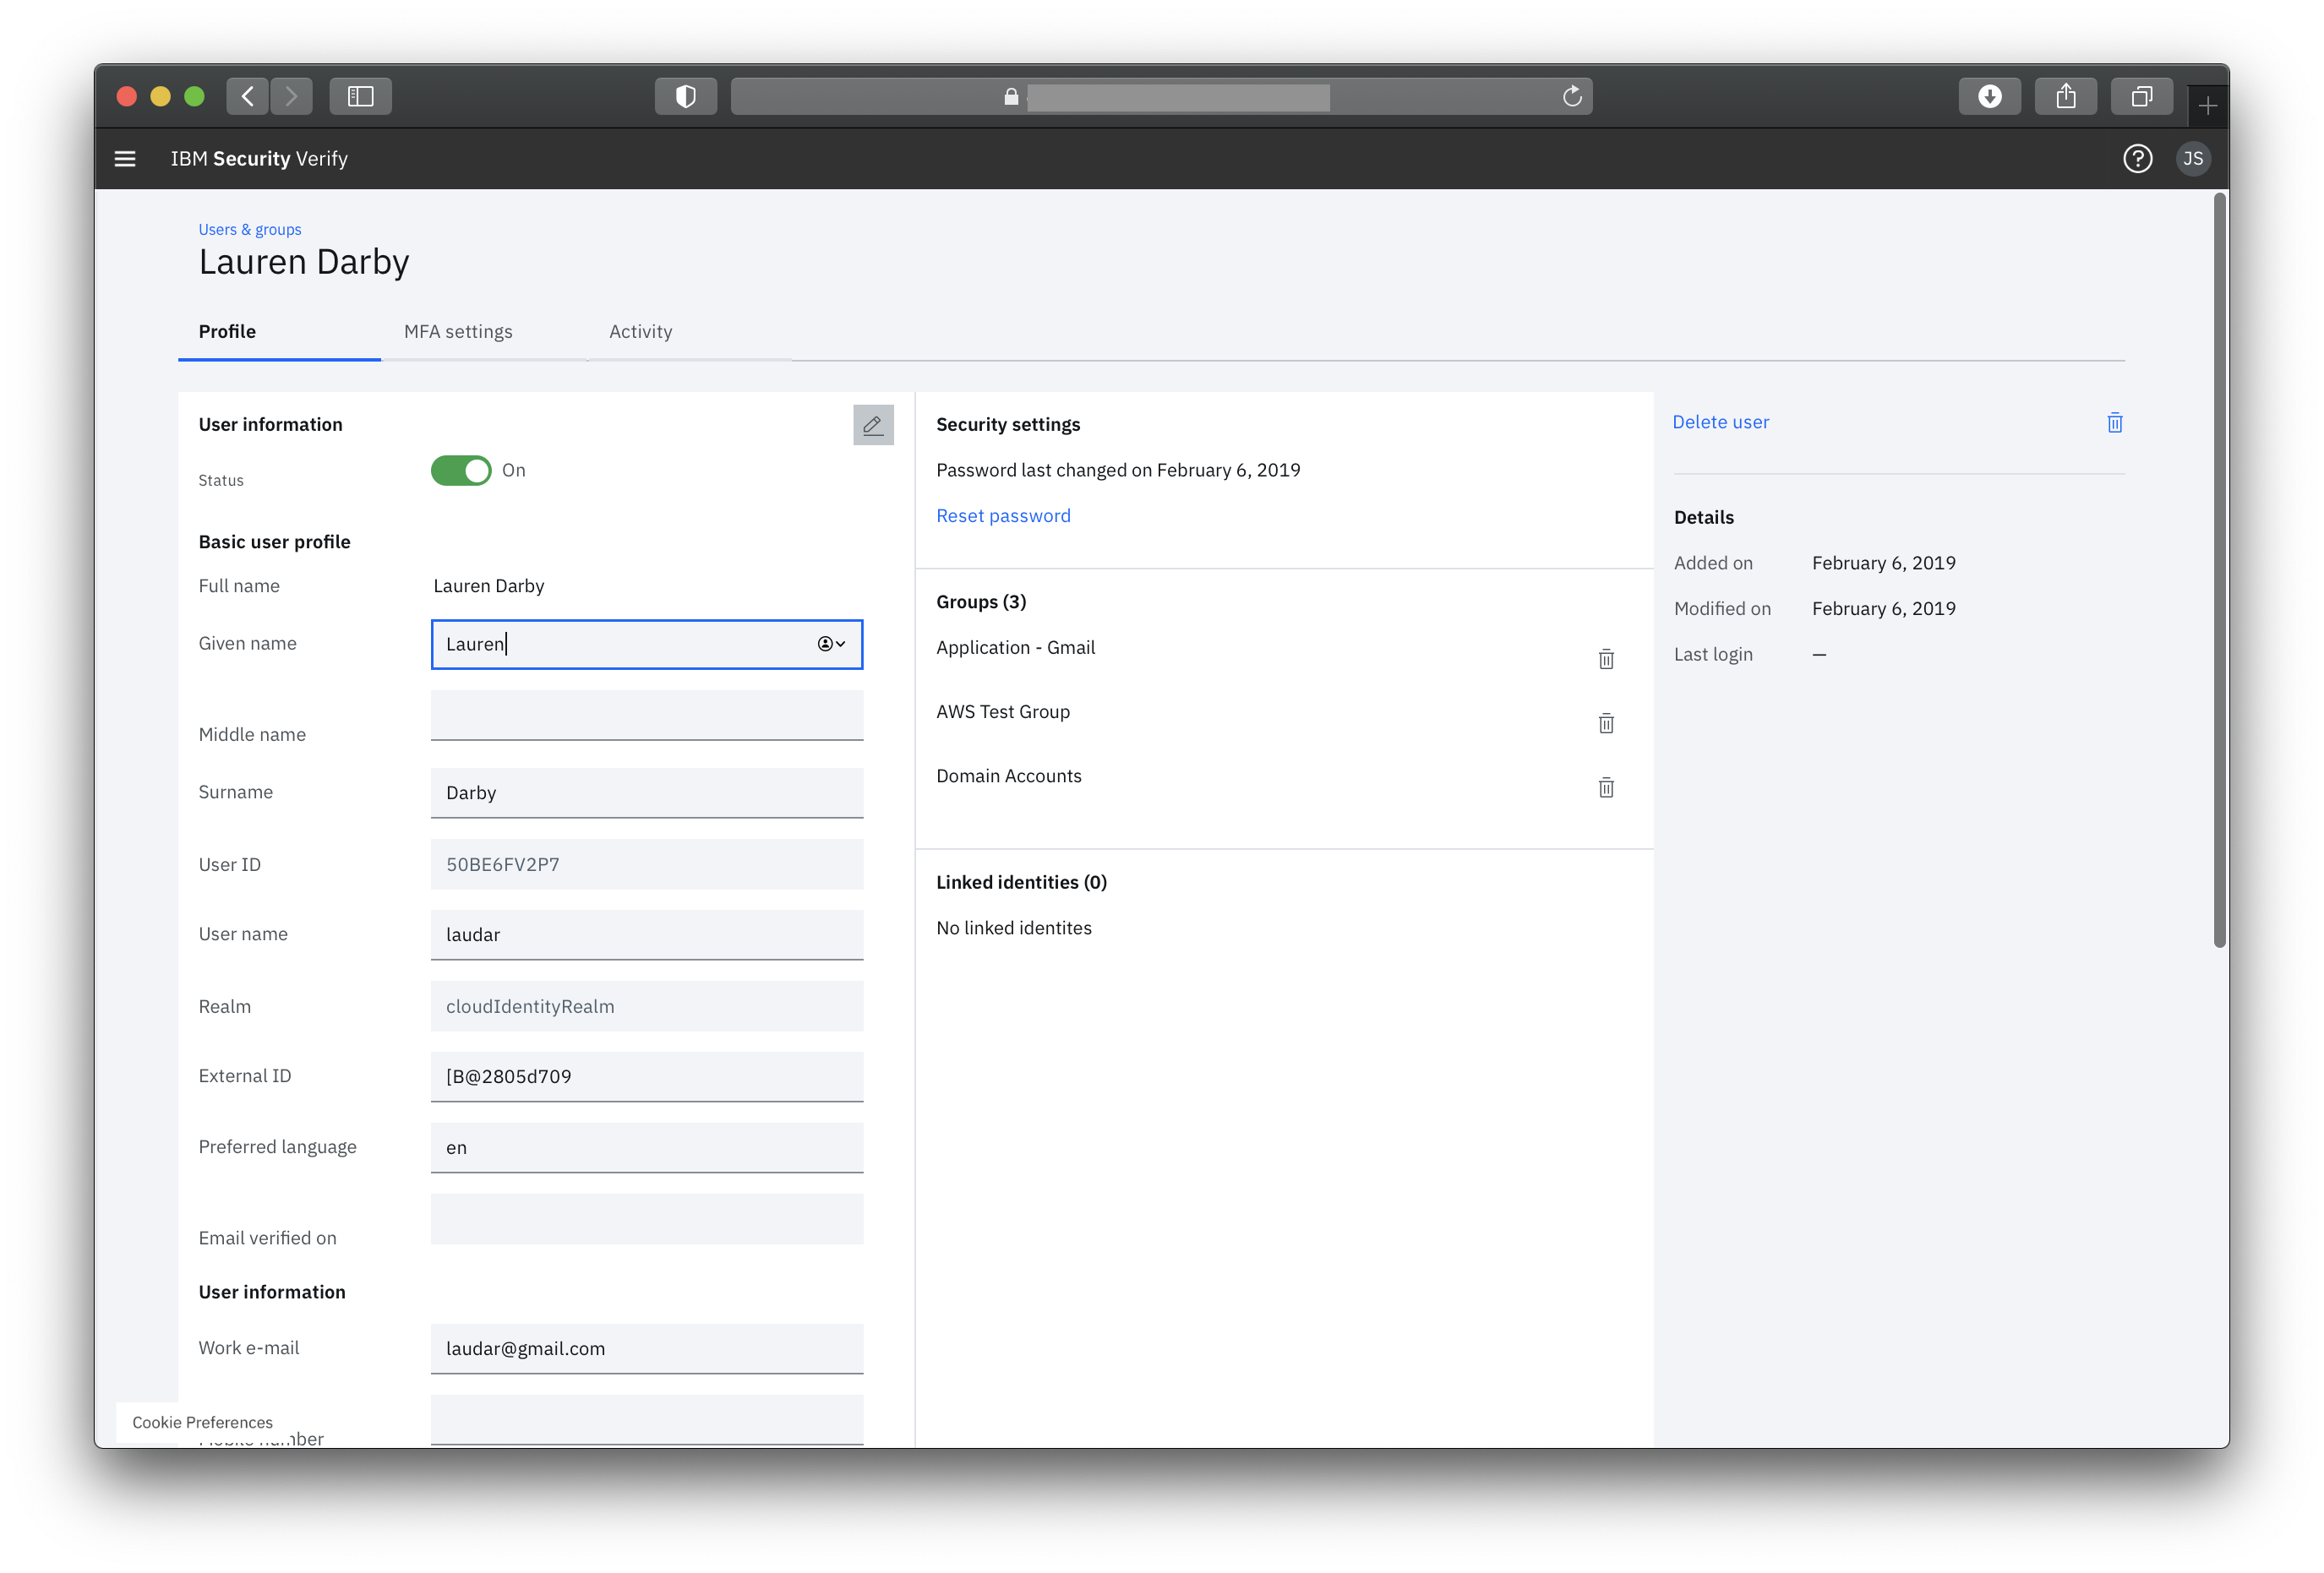The height and width of the screenshot is (1573, 2324).
Task: Switch to the Activity tab
Action: [x=640, y=332]
